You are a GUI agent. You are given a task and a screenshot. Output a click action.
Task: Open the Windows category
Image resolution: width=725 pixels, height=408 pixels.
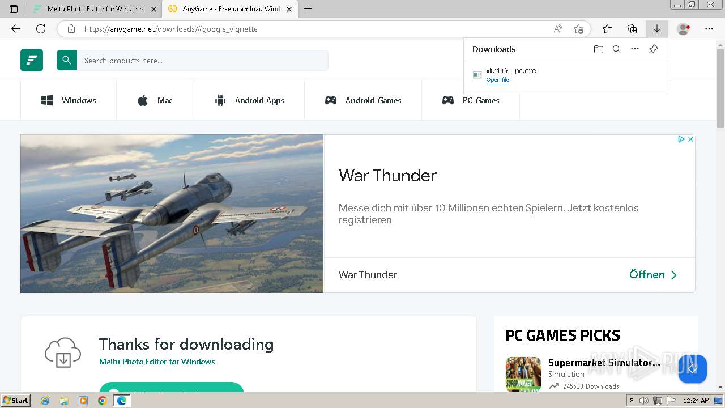click(x=69, y=100)
